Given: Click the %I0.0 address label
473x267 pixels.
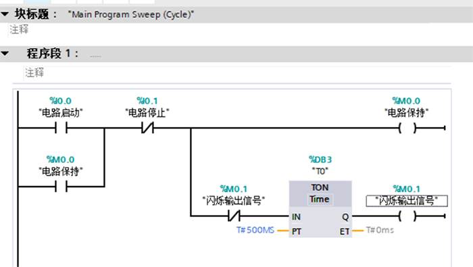Looking at the screenshot, I should coord(60,101).
